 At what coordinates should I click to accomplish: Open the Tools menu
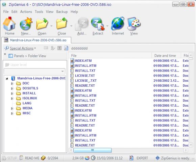[39, 11]
